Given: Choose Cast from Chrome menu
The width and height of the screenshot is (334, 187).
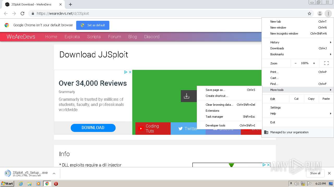Looking at the screenshot, I should pos(298,78).
